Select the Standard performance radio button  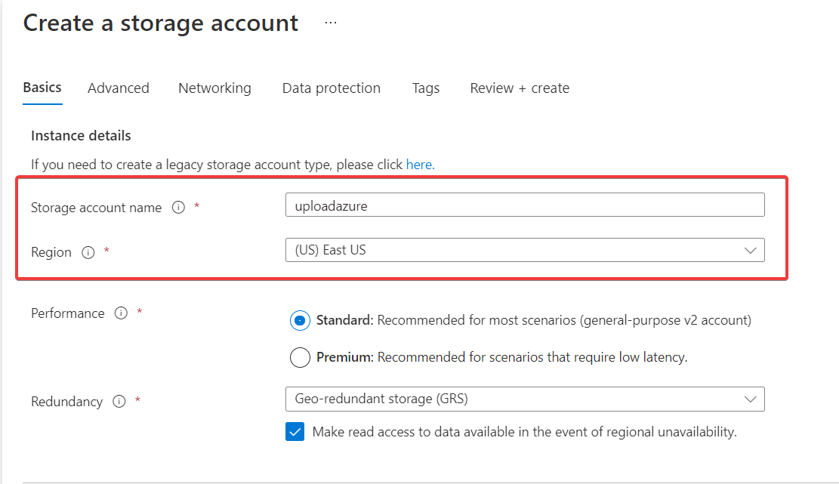click(x=300, y=320)
